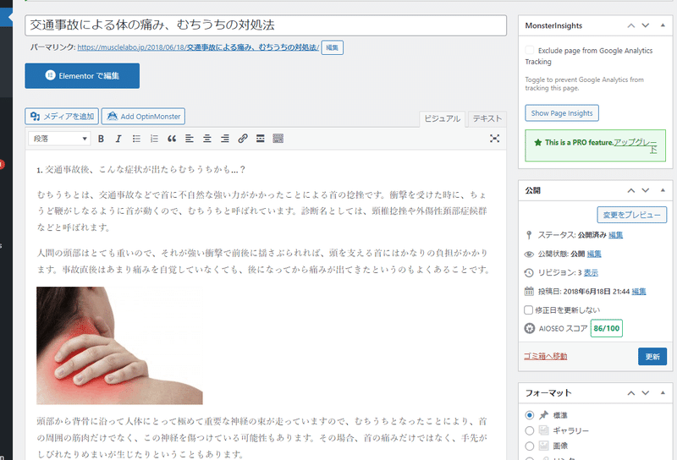
Task: Align text center
Action: coord(207,139)
